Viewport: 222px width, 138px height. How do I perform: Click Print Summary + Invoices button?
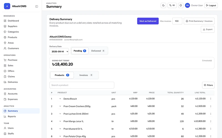point(199,21)
